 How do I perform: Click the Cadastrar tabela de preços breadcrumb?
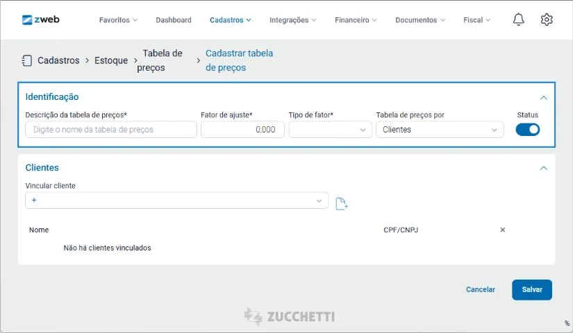pyautogui.click(x=239, y=60)
